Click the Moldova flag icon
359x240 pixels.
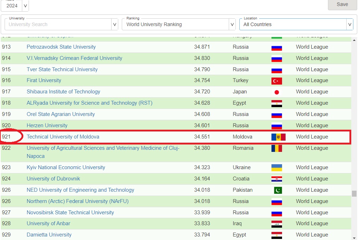pos(278,137)
